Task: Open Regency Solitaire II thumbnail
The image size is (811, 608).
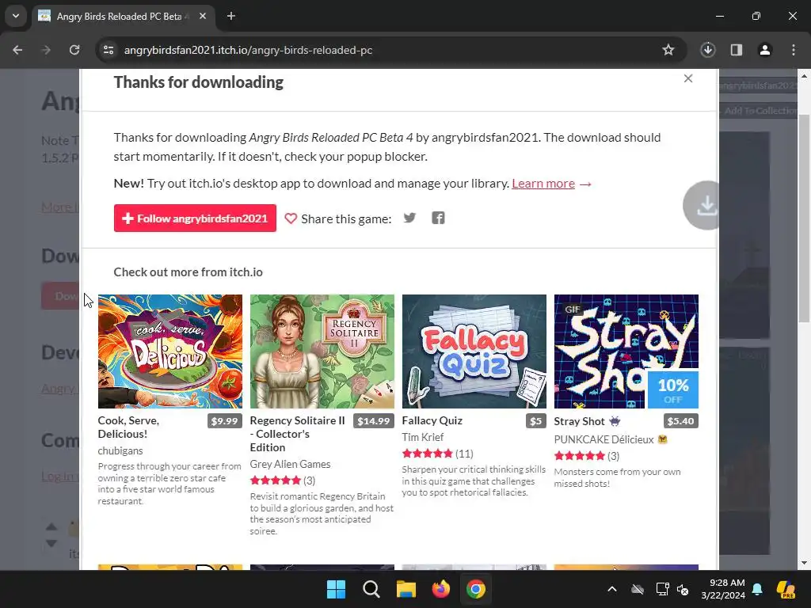Action: click(322, 351)
